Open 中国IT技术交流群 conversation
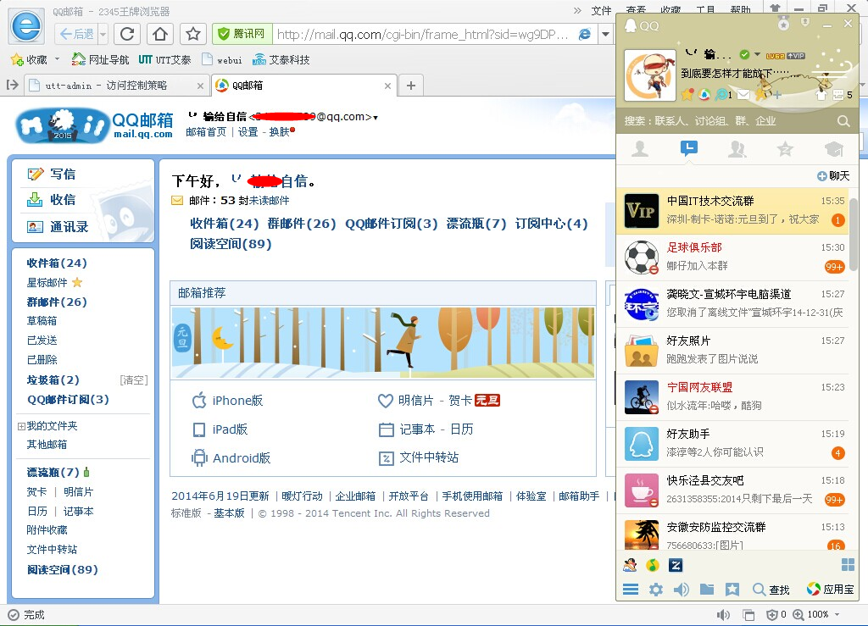 pos(732,211)
